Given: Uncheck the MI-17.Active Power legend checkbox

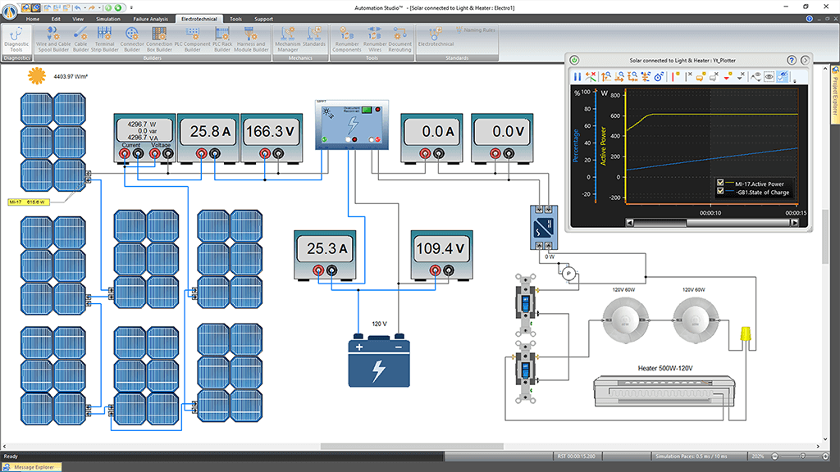Looking at the screenshot, I should click(x=720, y=184).
